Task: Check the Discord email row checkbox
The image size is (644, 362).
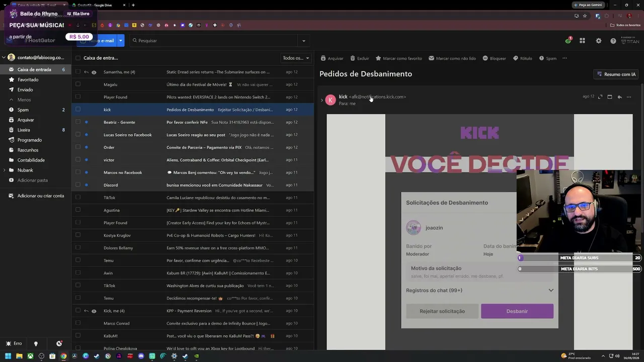Action: [x=77, y=185]
